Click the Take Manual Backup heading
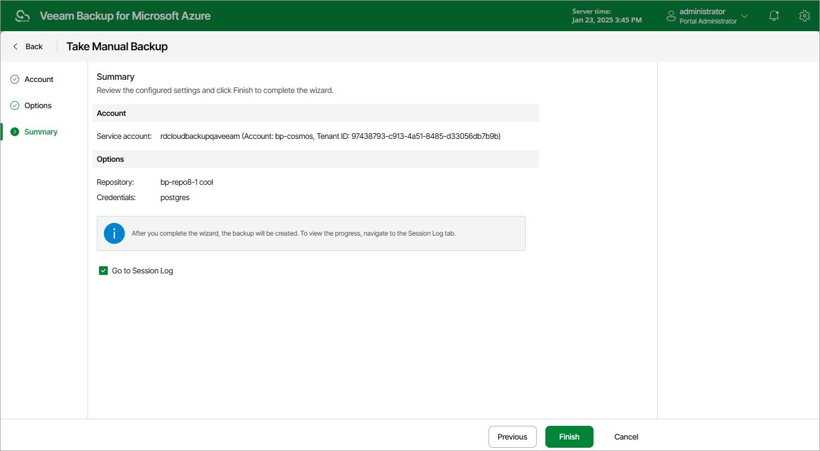Viewport: 820px width, 451px height. click(x=117, y=46)
